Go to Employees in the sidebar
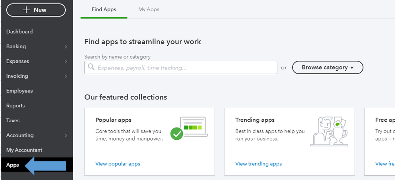 [x=19, y=91]
